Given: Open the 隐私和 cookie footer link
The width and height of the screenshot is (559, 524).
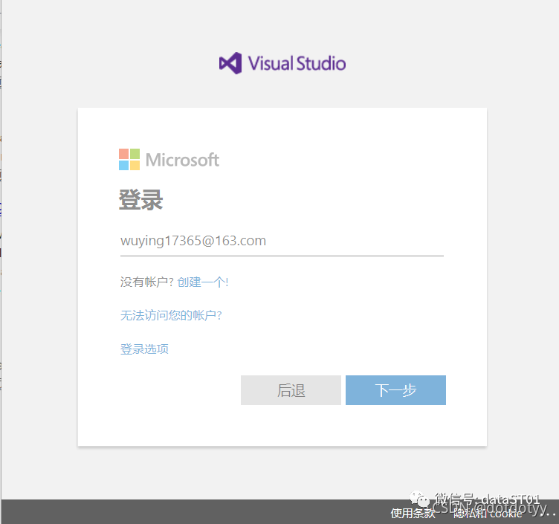Looking at the screenshot, I should (x=488, y=514).
